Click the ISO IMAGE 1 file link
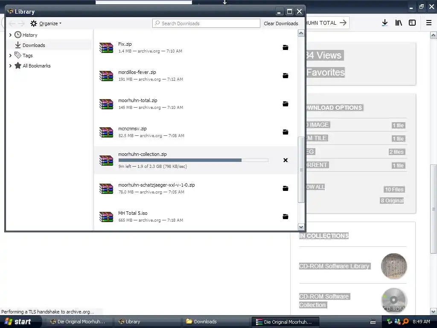Screen dimensions: 437x328 coord(398,125)
